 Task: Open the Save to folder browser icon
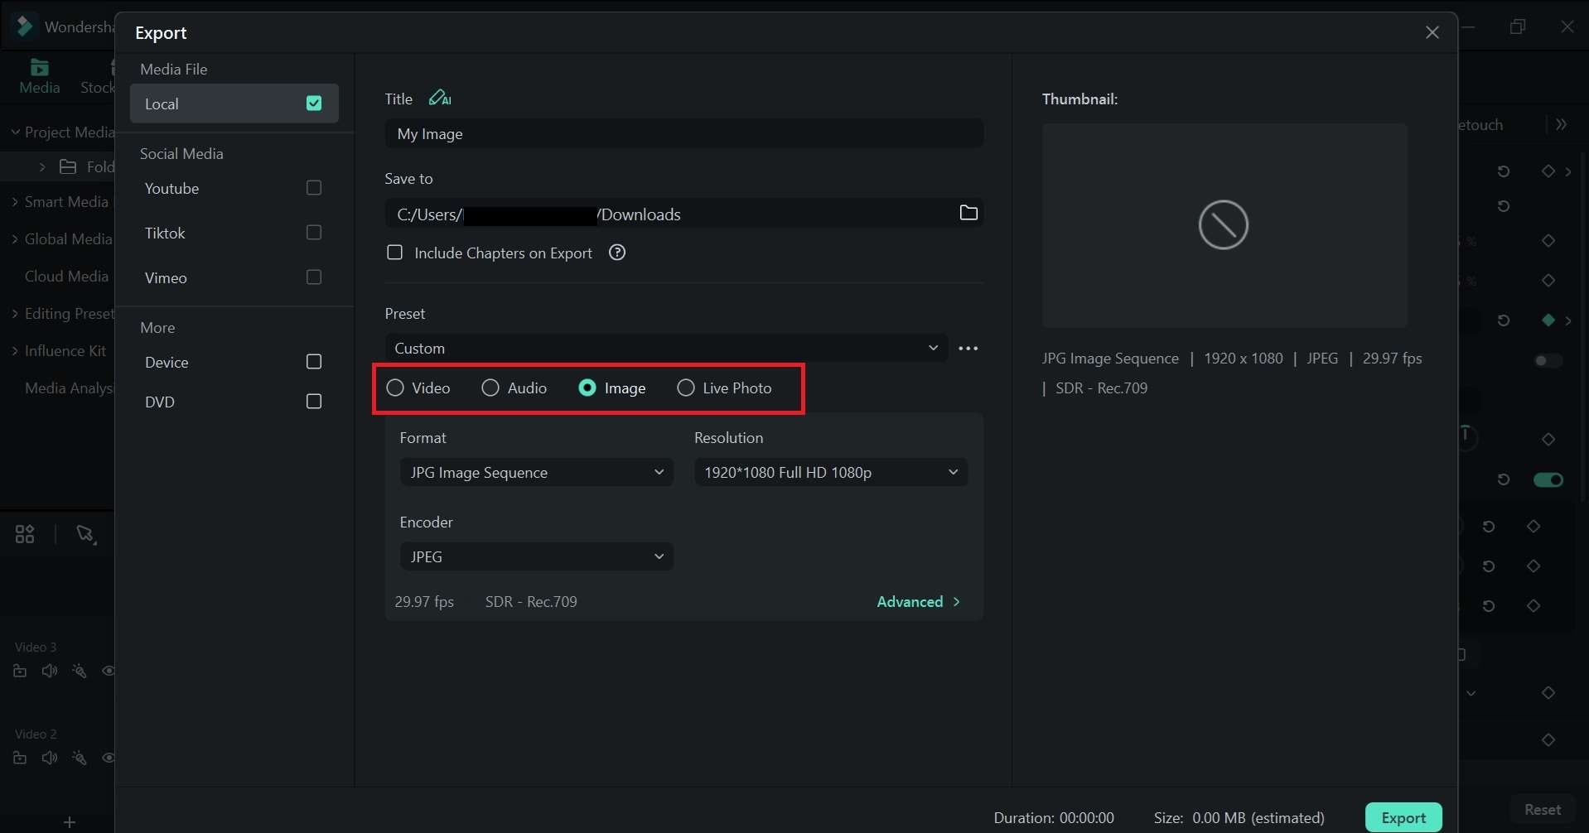(x=968, y=213)
